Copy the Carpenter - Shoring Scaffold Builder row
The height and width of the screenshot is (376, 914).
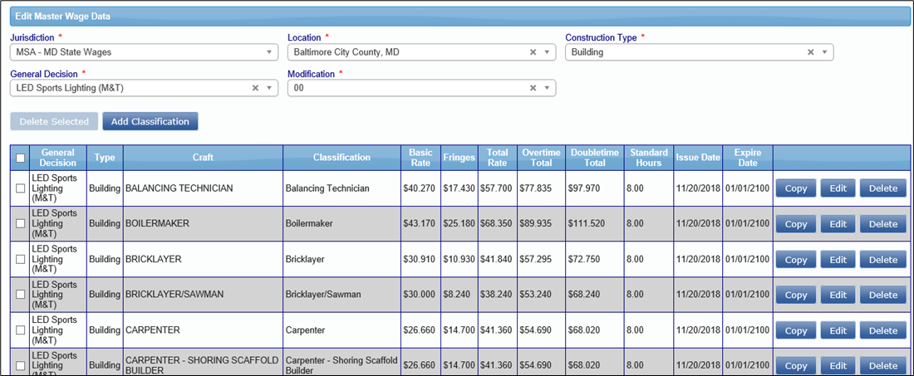pos(796,365)
